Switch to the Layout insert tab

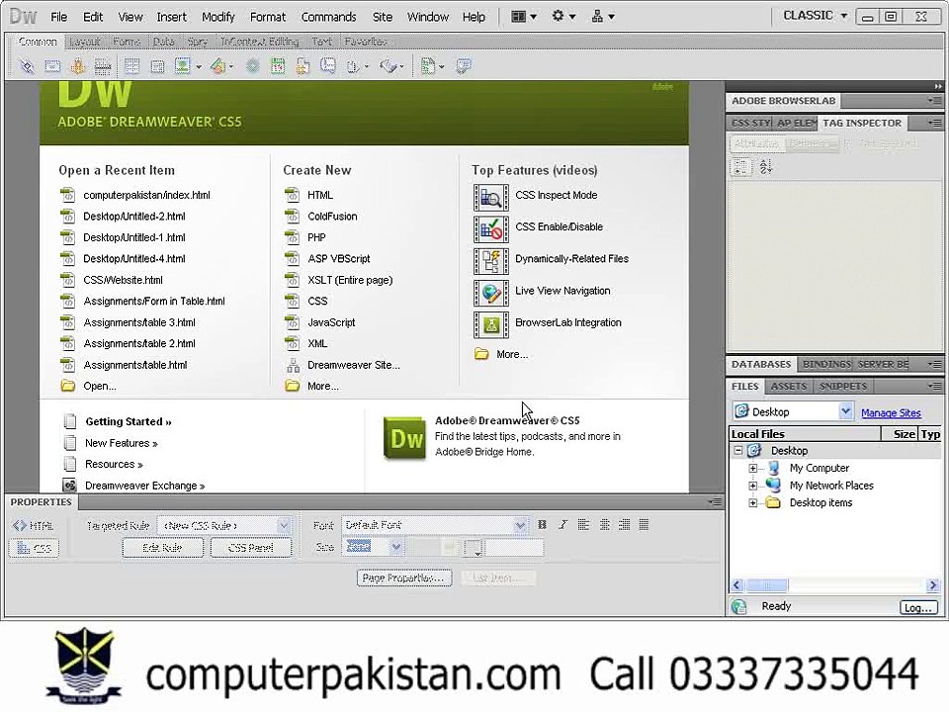tap(84, 42)
